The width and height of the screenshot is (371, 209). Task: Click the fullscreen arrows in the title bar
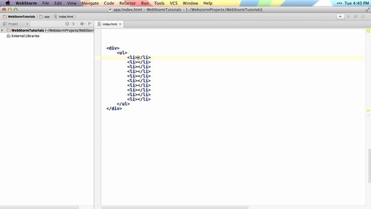pyautogui.click(x=368, y=10)
